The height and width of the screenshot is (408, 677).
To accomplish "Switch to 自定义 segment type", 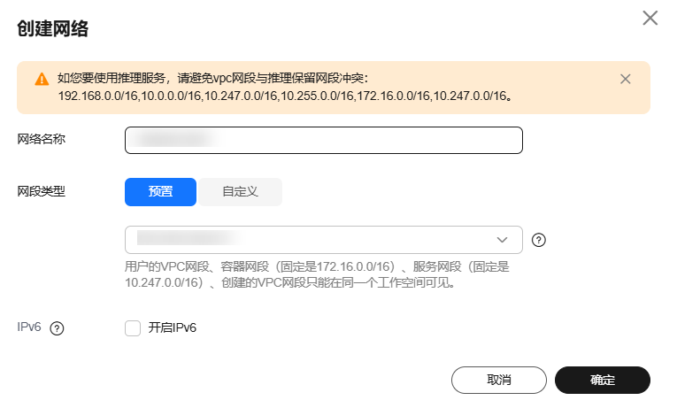I will [240, 192].
